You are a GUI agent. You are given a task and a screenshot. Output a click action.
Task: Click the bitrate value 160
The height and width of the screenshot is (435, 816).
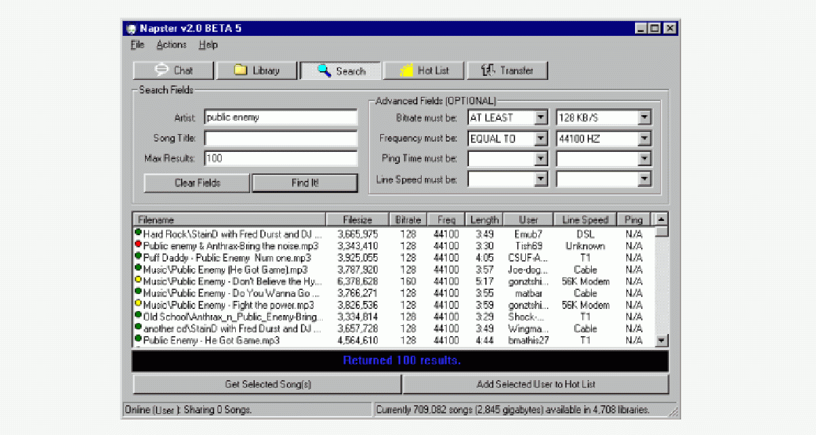[409, 281]
